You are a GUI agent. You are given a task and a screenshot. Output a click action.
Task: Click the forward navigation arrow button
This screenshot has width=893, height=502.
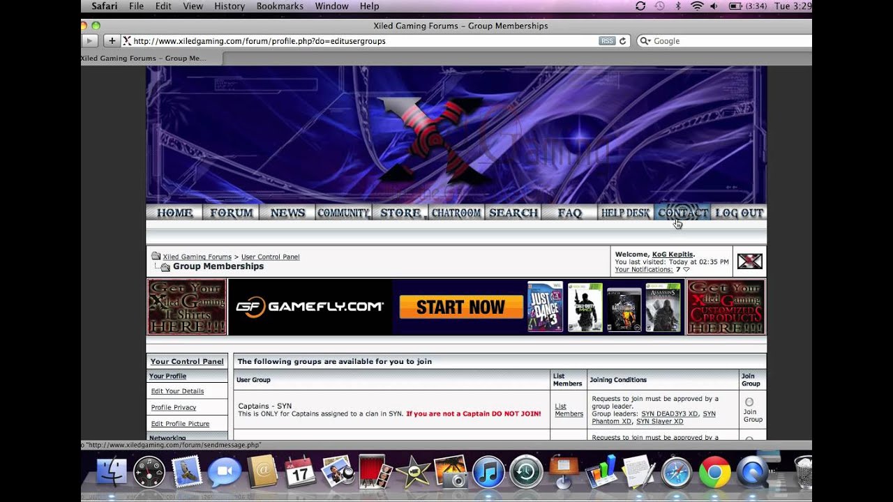[89, 41]
